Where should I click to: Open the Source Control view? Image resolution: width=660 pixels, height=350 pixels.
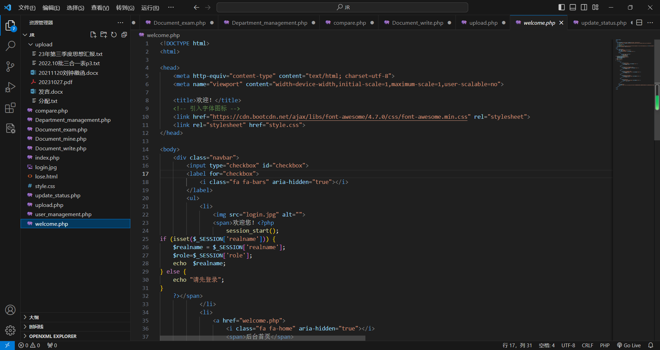pyautogui.click(x=10, y=67)
